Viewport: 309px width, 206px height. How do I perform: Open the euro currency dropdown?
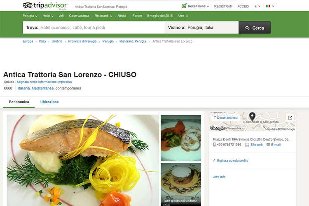[x=257, y=6]
